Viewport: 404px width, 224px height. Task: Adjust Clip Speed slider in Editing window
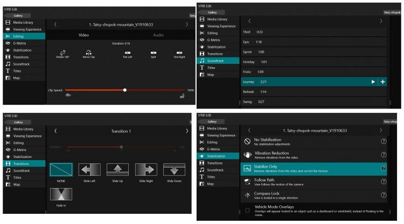click(x=125, y=90)
